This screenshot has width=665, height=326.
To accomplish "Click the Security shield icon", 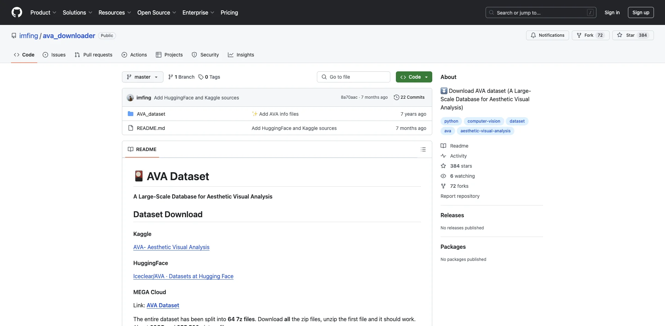I will [194, 55].
